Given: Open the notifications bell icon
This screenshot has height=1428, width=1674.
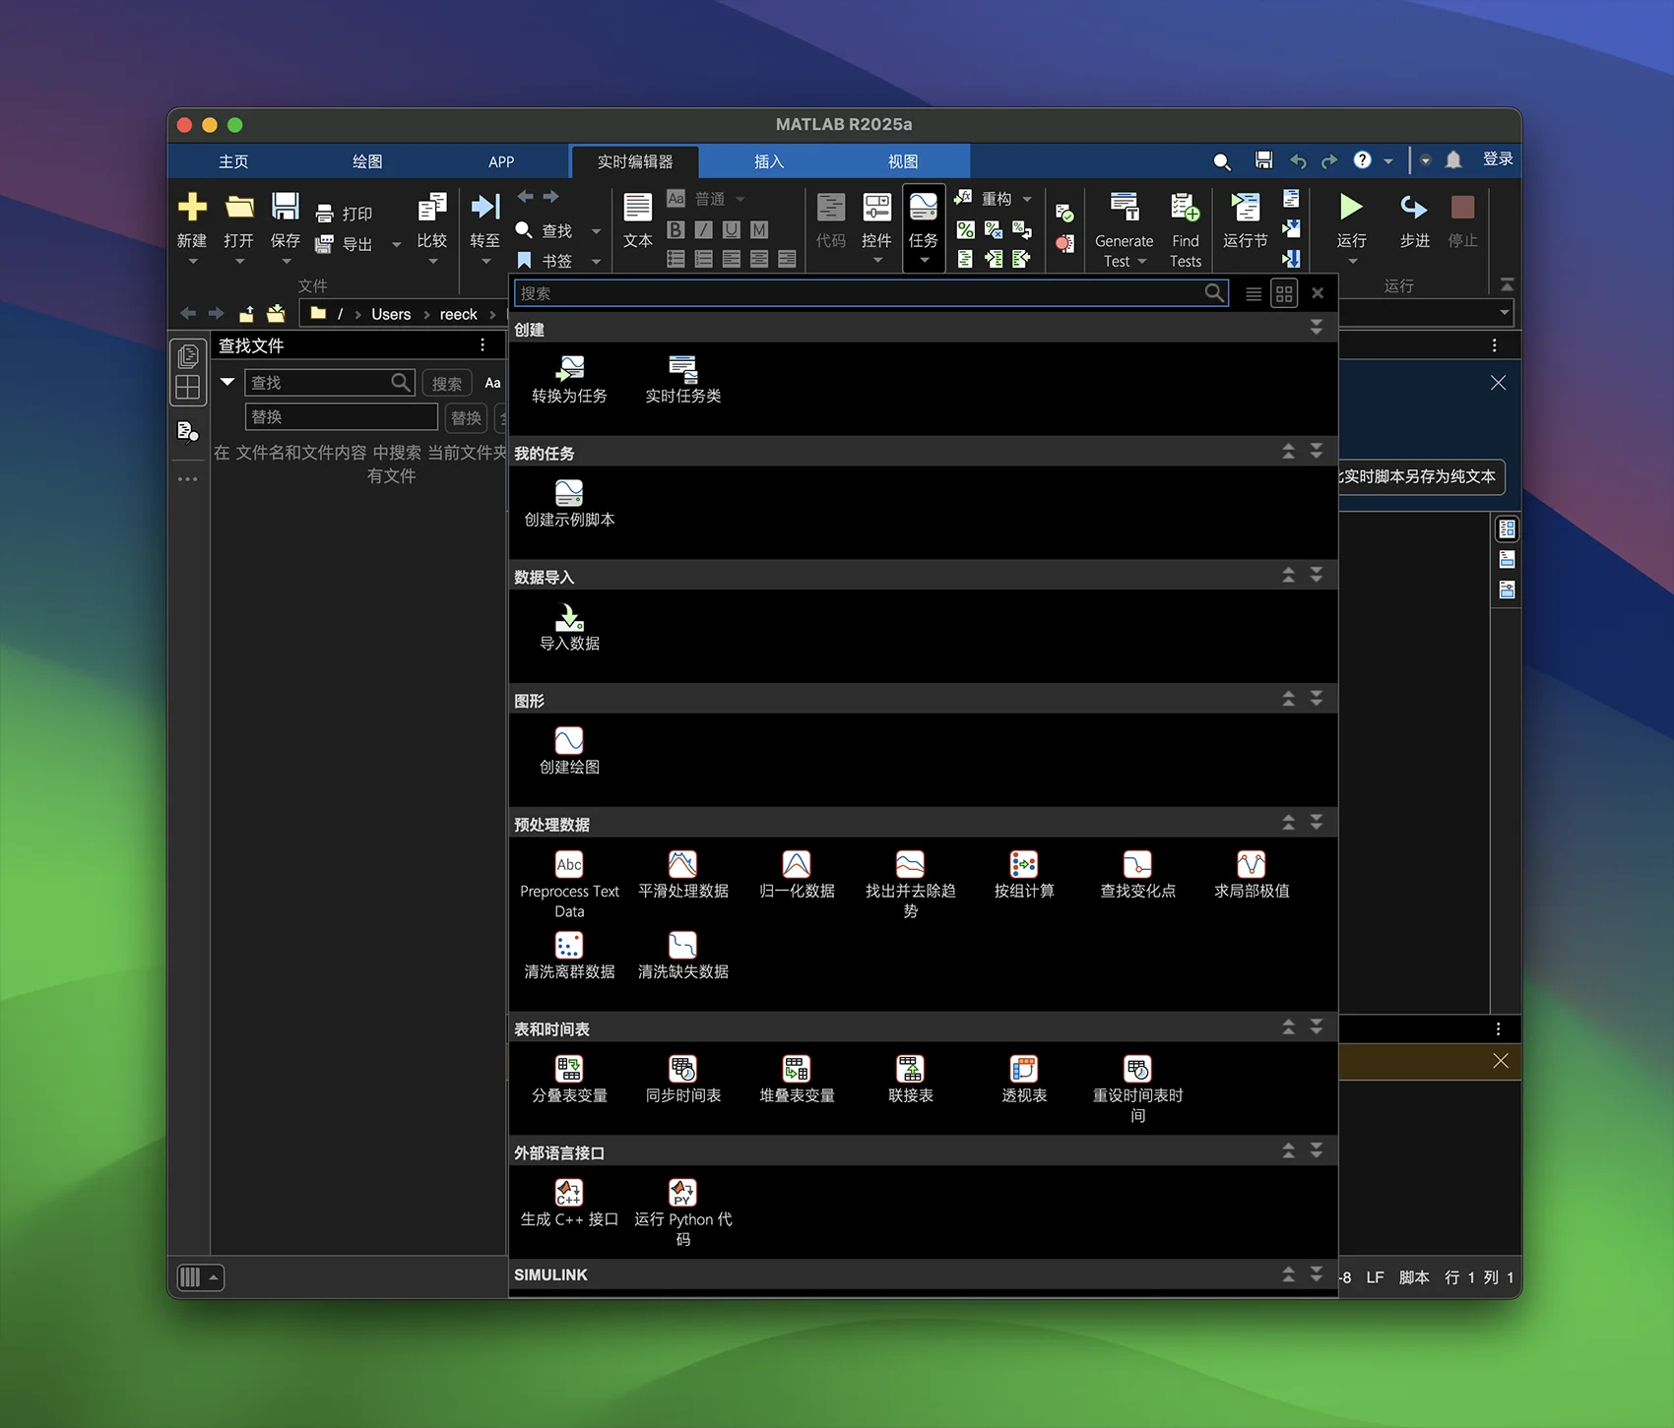Looking at the screenshot, I should click(1453, 160).
